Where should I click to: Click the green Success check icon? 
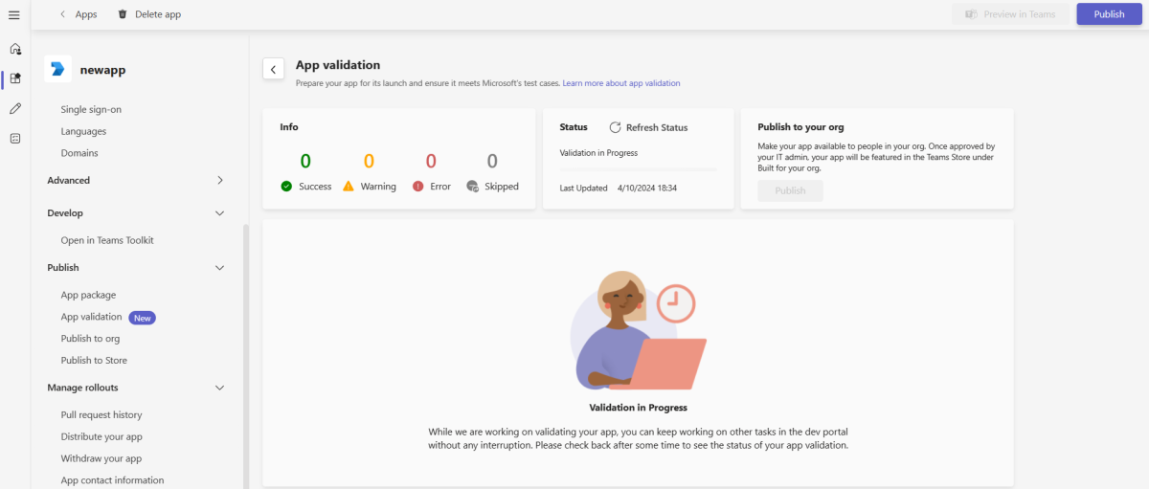[x=286, y=187]
